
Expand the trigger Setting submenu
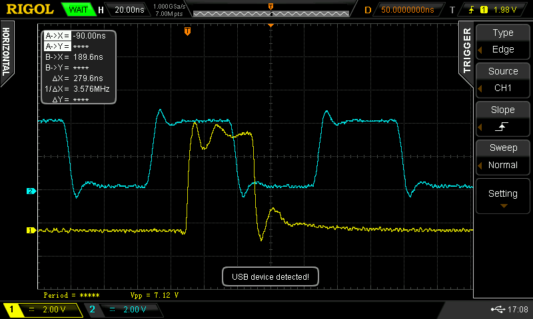503,195
